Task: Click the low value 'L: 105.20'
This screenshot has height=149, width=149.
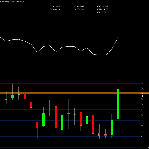Action: click(x=78, y=10)
